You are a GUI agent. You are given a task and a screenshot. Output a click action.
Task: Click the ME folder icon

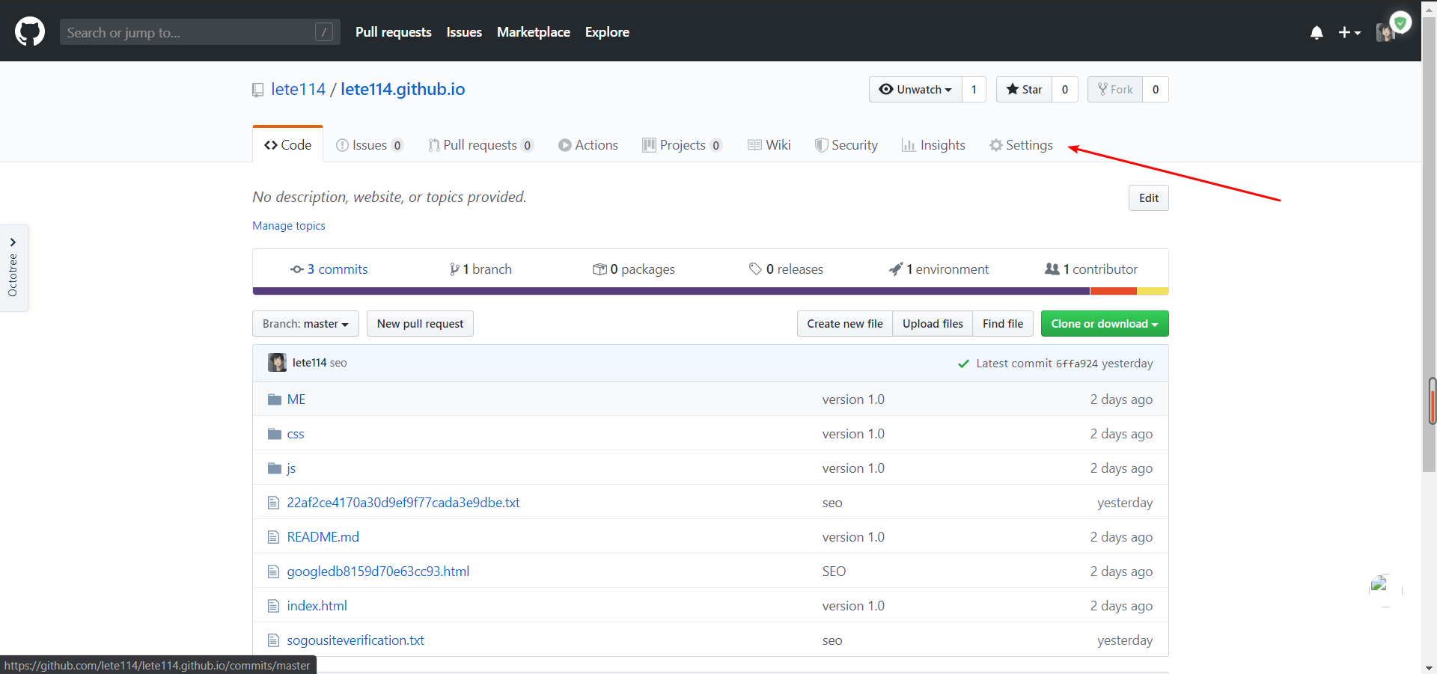point(275,399)
